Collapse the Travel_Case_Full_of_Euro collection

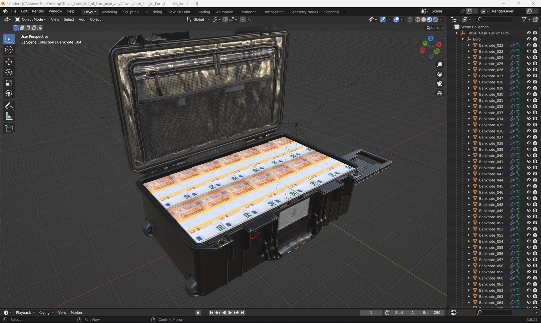pos(457,33)
